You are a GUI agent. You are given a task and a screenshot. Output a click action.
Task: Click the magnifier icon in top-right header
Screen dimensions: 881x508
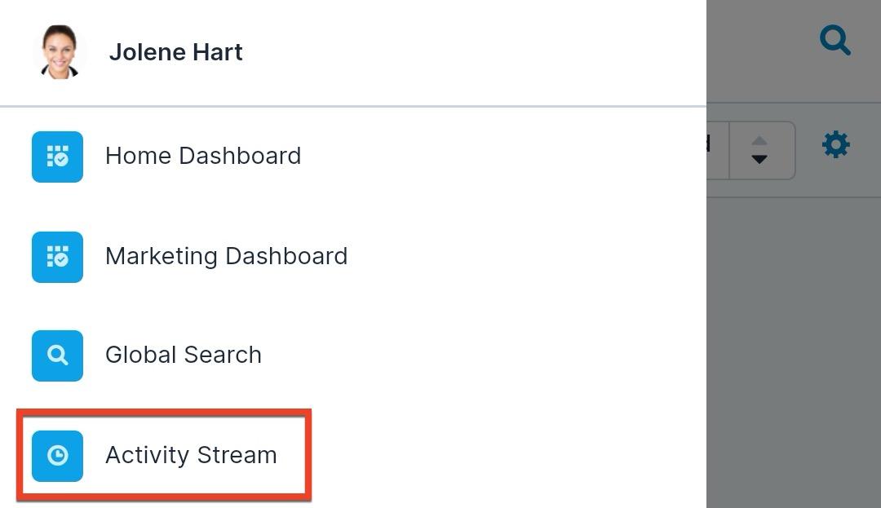click(x=835, y=40)
